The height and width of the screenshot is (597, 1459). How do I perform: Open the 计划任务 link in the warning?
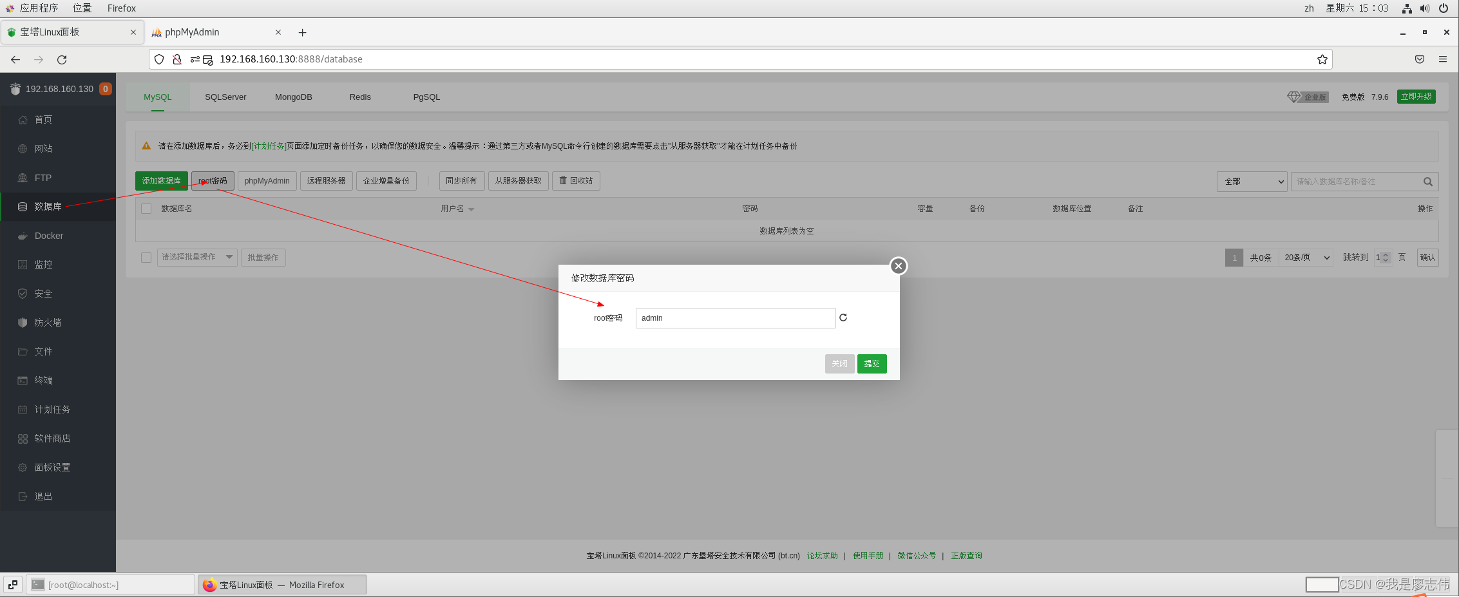click(269, 146)
